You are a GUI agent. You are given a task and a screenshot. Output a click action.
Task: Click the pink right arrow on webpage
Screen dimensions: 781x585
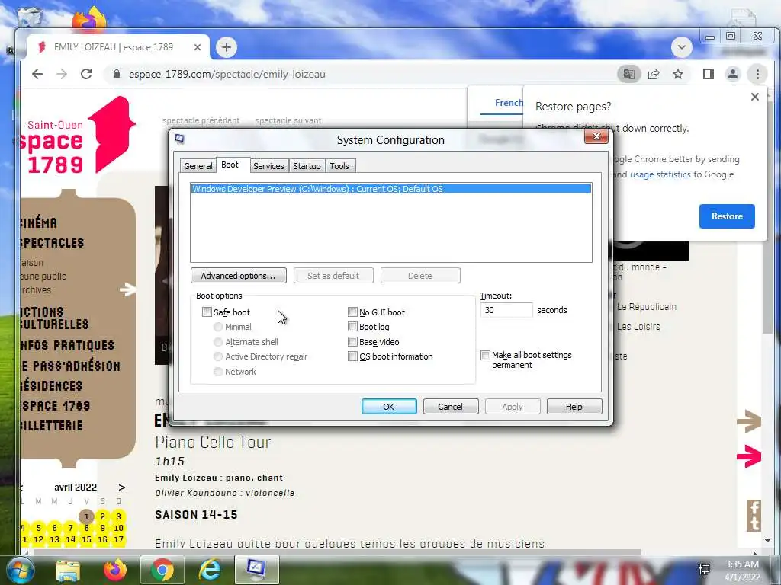(x=749, y=456)
